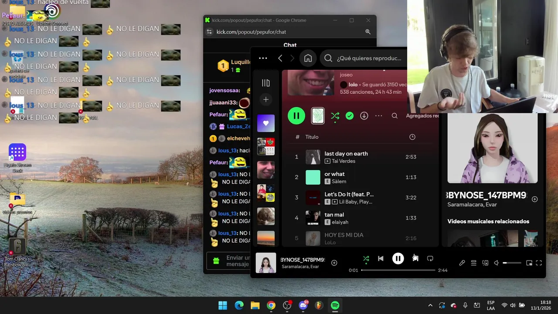The width and height of the screenshot is (558, 314).
Task: Open the playlist more options menu
Action: coord(379,116)
